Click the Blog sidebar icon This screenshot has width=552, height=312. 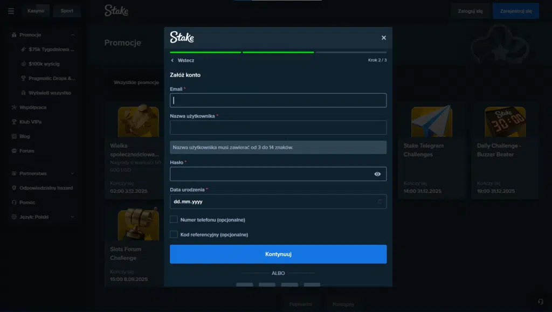click(14, 136)
